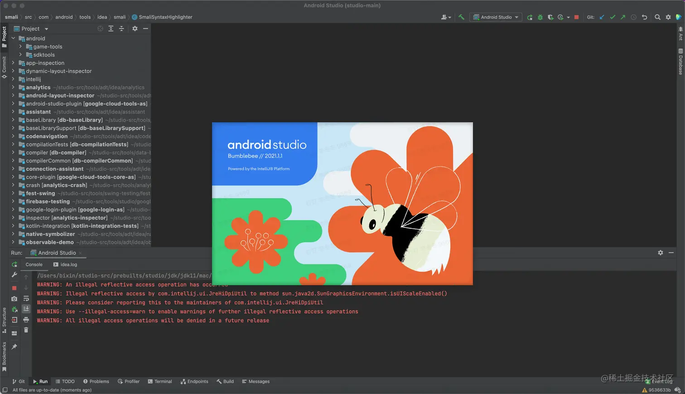Image resolution: width=685 pixels, height=394 pixels.
Task: Toggle the Commit tool window stripe
Action: (x=4, y=67)
